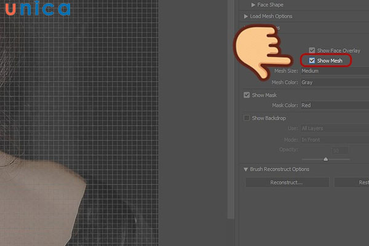Screen dimensions: 369x246
Task: Expand the Face Shape section
Action: [x=252, y=4]
